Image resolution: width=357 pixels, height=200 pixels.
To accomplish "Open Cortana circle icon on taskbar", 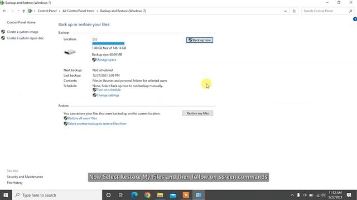I will click(x=108, y=195).
